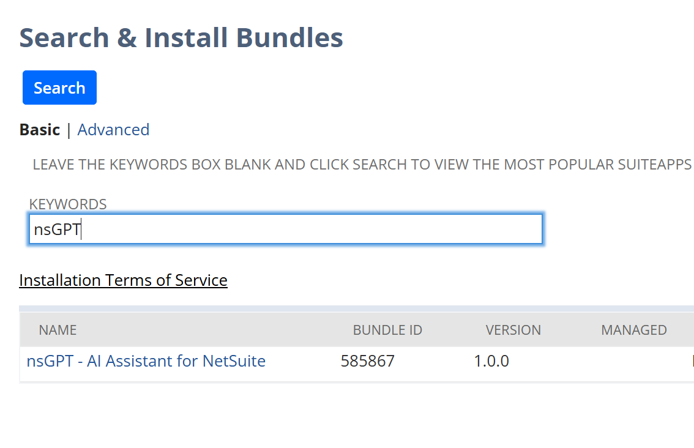Screen dimensions: 694x448
Task: Click the MANAGED column header
Action: [x=634, y=329]
